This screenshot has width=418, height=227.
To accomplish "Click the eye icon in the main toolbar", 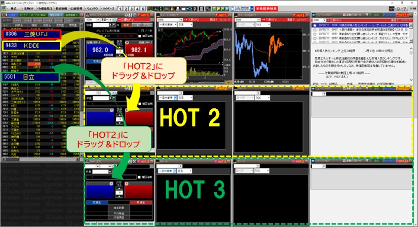I will pyautogui.click(x=189, y=9).
